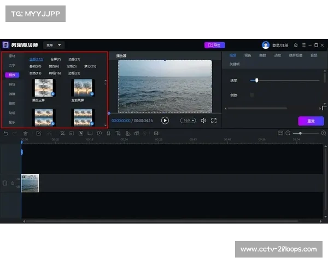Expand the 16:9 aspect ratio dropdown
Screen dimensions: 328x263
click(188, 121)
